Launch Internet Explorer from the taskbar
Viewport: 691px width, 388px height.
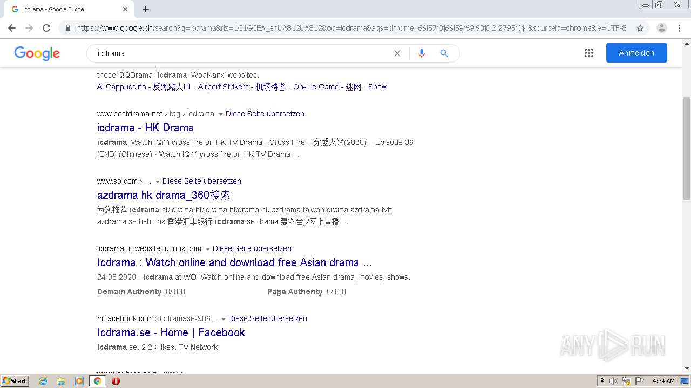[x=43, y=381]
